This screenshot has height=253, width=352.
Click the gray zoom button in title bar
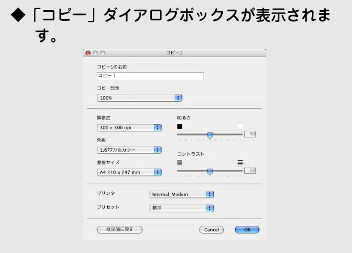(x=103, y=53)
